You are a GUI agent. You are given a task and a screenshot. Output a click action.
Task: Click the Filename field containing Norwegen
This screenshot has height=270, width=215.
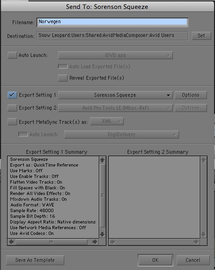[112, 22]
